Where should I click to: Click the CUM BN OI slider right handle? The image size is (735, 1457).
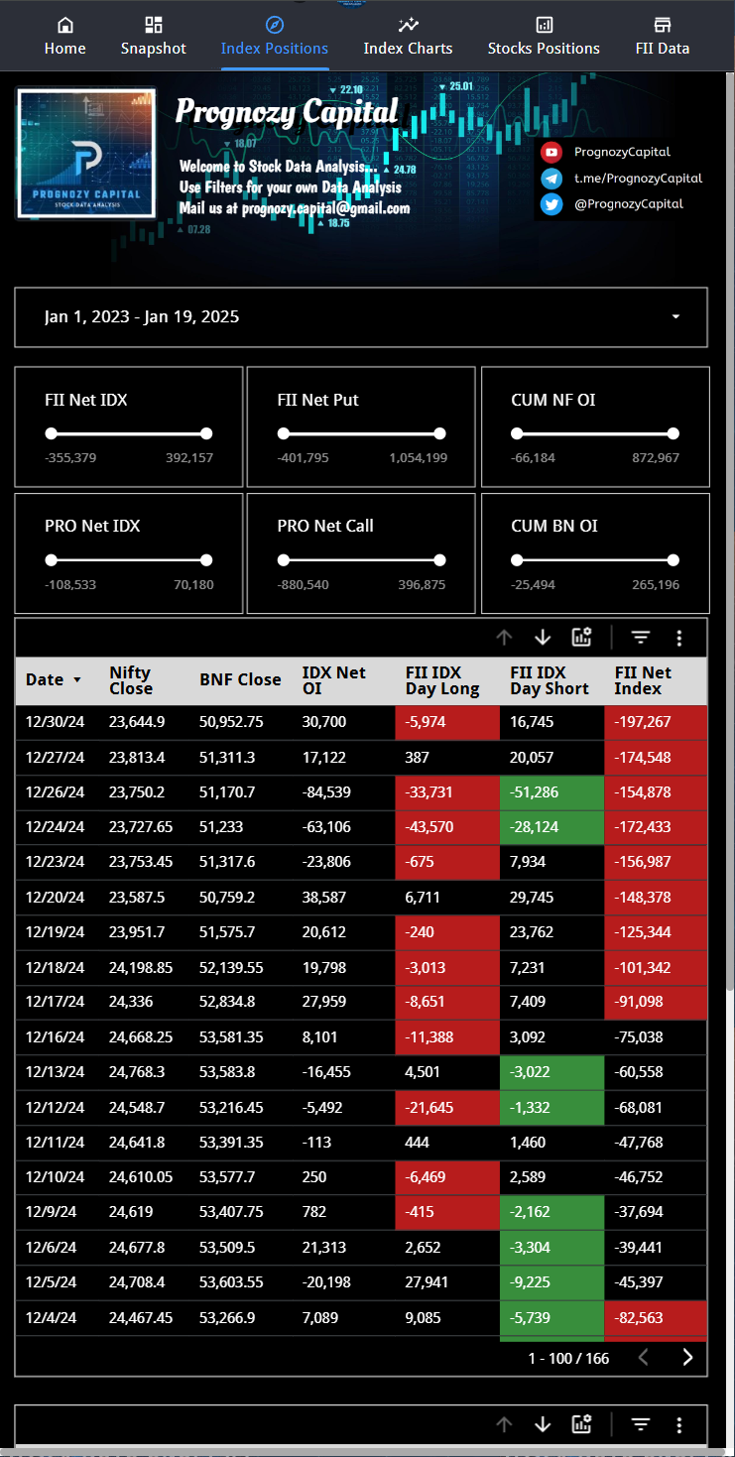point(674,559)
